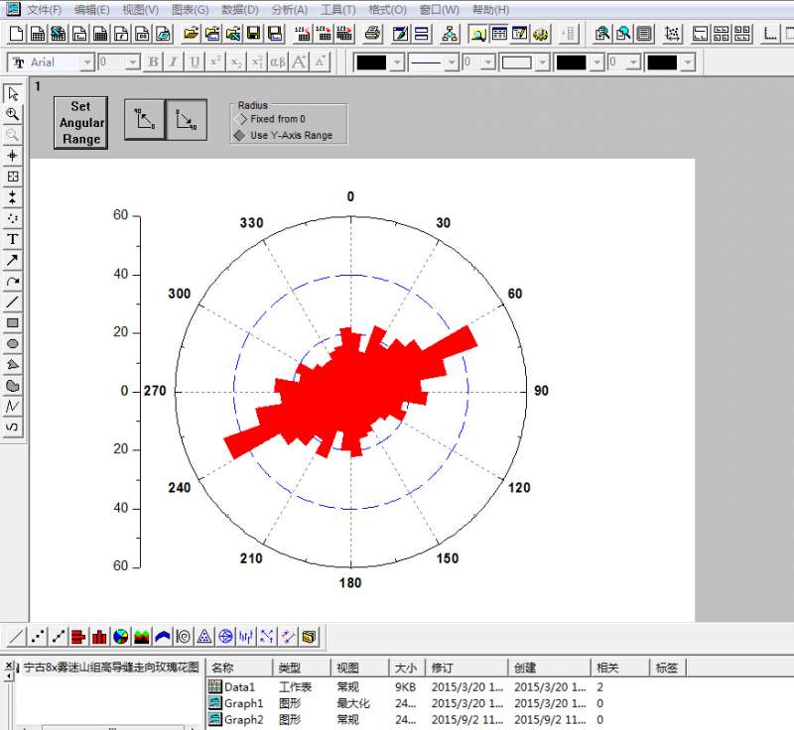Image resolution: width=794 pixels, height=730 pixels.
Task: Click the Print icon in toolbar
Action: pos(372,34)
